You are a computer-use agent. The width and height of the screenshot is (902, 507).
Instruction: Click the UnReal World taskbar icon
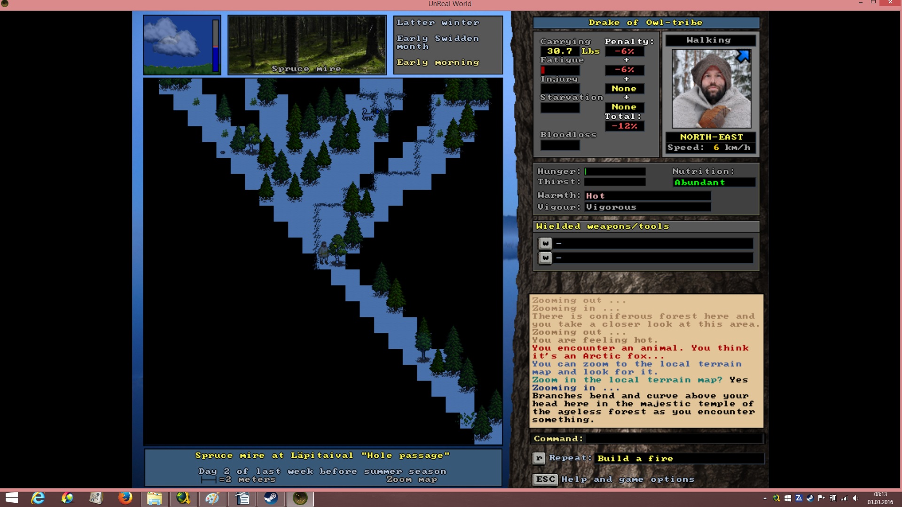pyautogui.click(x=300, y=498)
